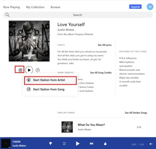Click the YUKON album thumbnail in player bar
Image resolution: width=156 pixels, height=149 pixels.
6,144
